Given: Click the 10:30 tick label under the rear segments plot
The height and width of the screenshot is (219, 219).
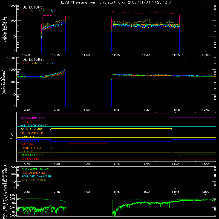Looking at the screenshot, I should click(x=26, y=110).
